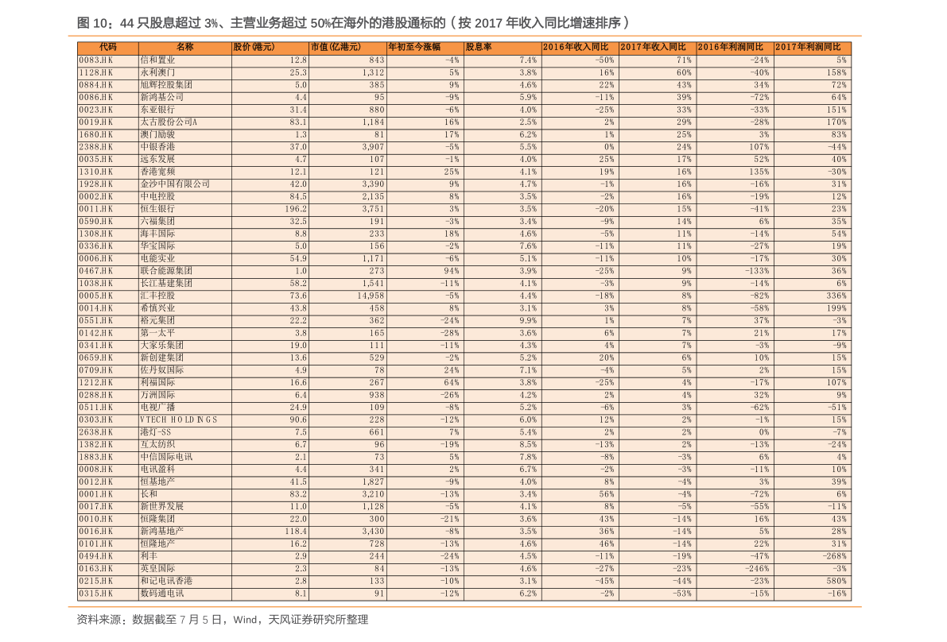This screenshot has width=947, height=642.
Task: Click the name 旭辉控股集团
Action: (166, 85)
